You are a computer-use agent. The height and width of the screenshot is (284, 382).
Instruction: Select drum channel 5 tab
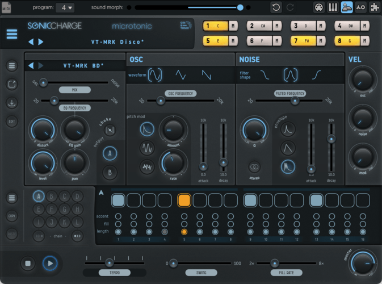pyautogui.click(x=214, y=40)
